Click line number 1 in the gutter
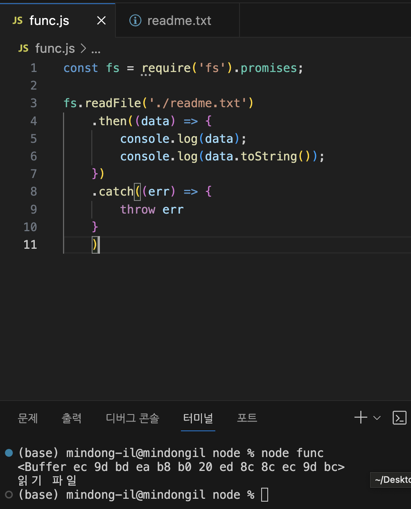This screenshot has width=411, height=509. pos(34,68)
